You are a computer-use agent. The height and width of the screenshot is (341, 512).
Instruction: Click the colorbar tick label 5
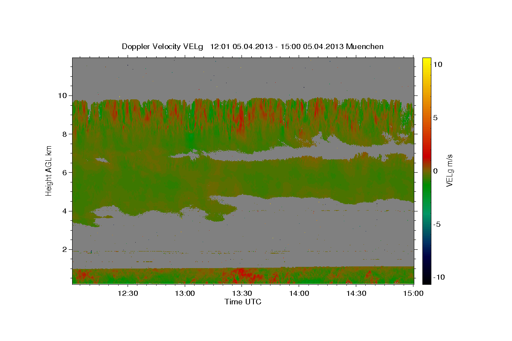point(436,118)
